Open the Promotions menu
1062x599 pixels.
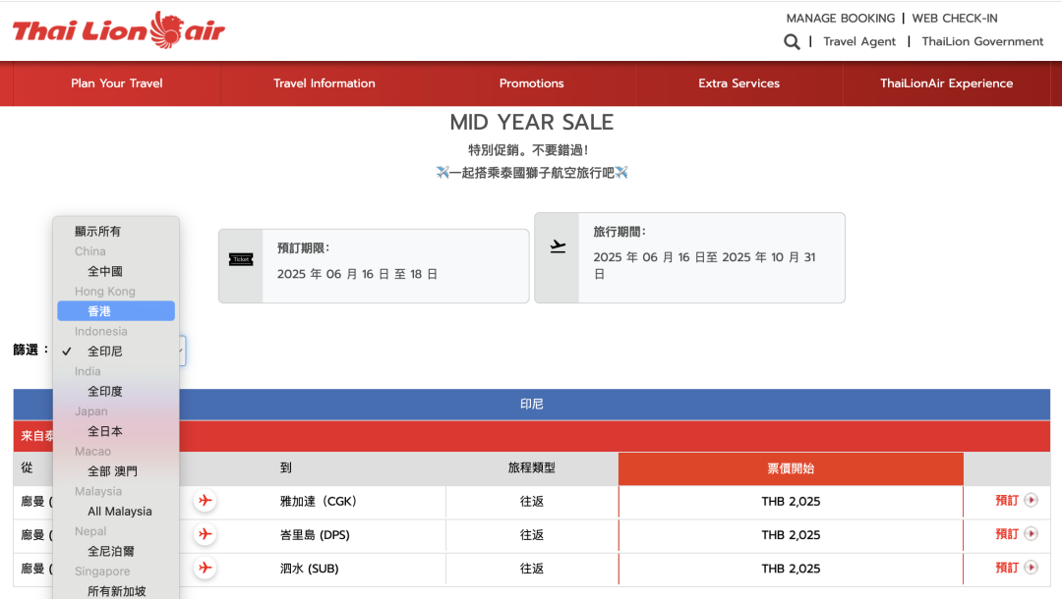[532, 83]
